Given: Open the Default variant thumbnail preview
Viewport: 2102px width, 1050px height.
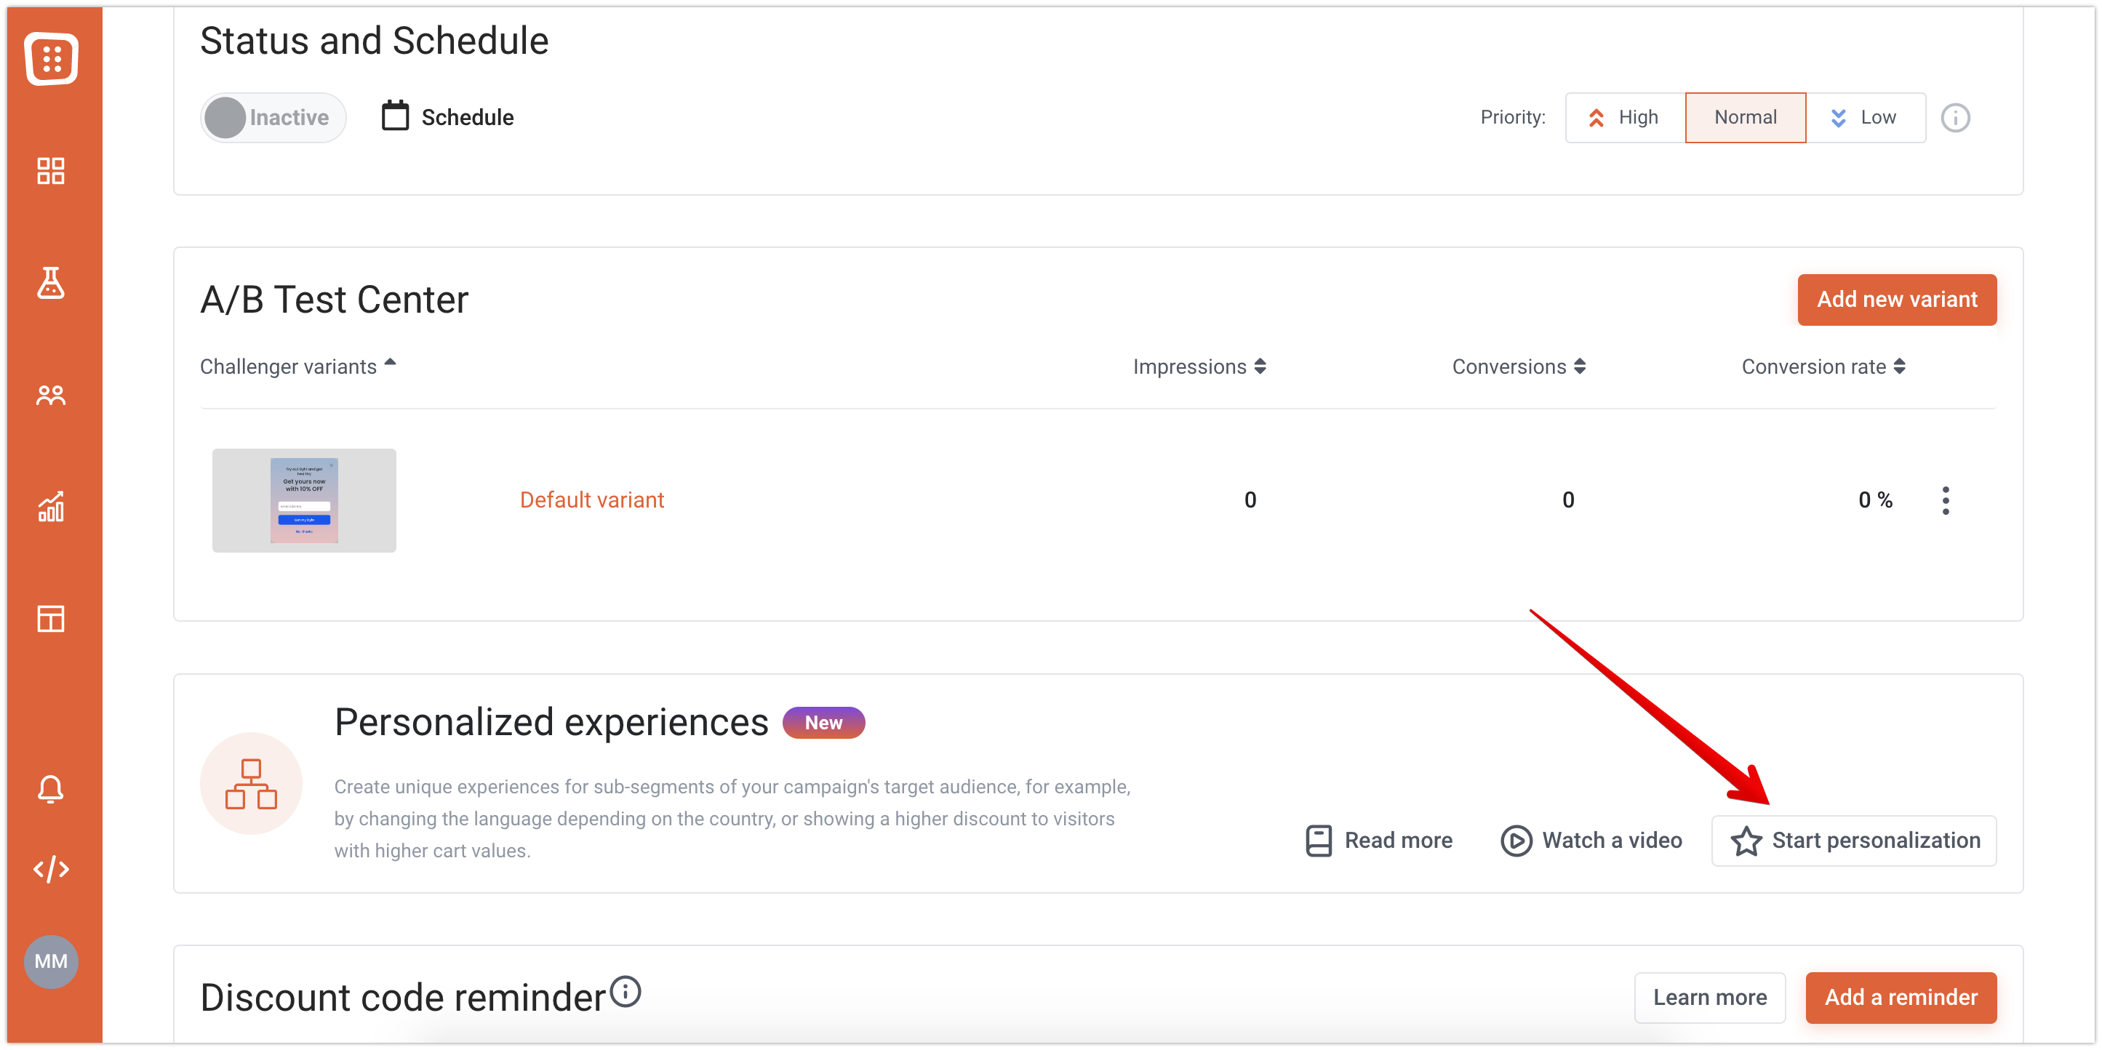Looking at the screenshot, I should (x=304, y=500).
